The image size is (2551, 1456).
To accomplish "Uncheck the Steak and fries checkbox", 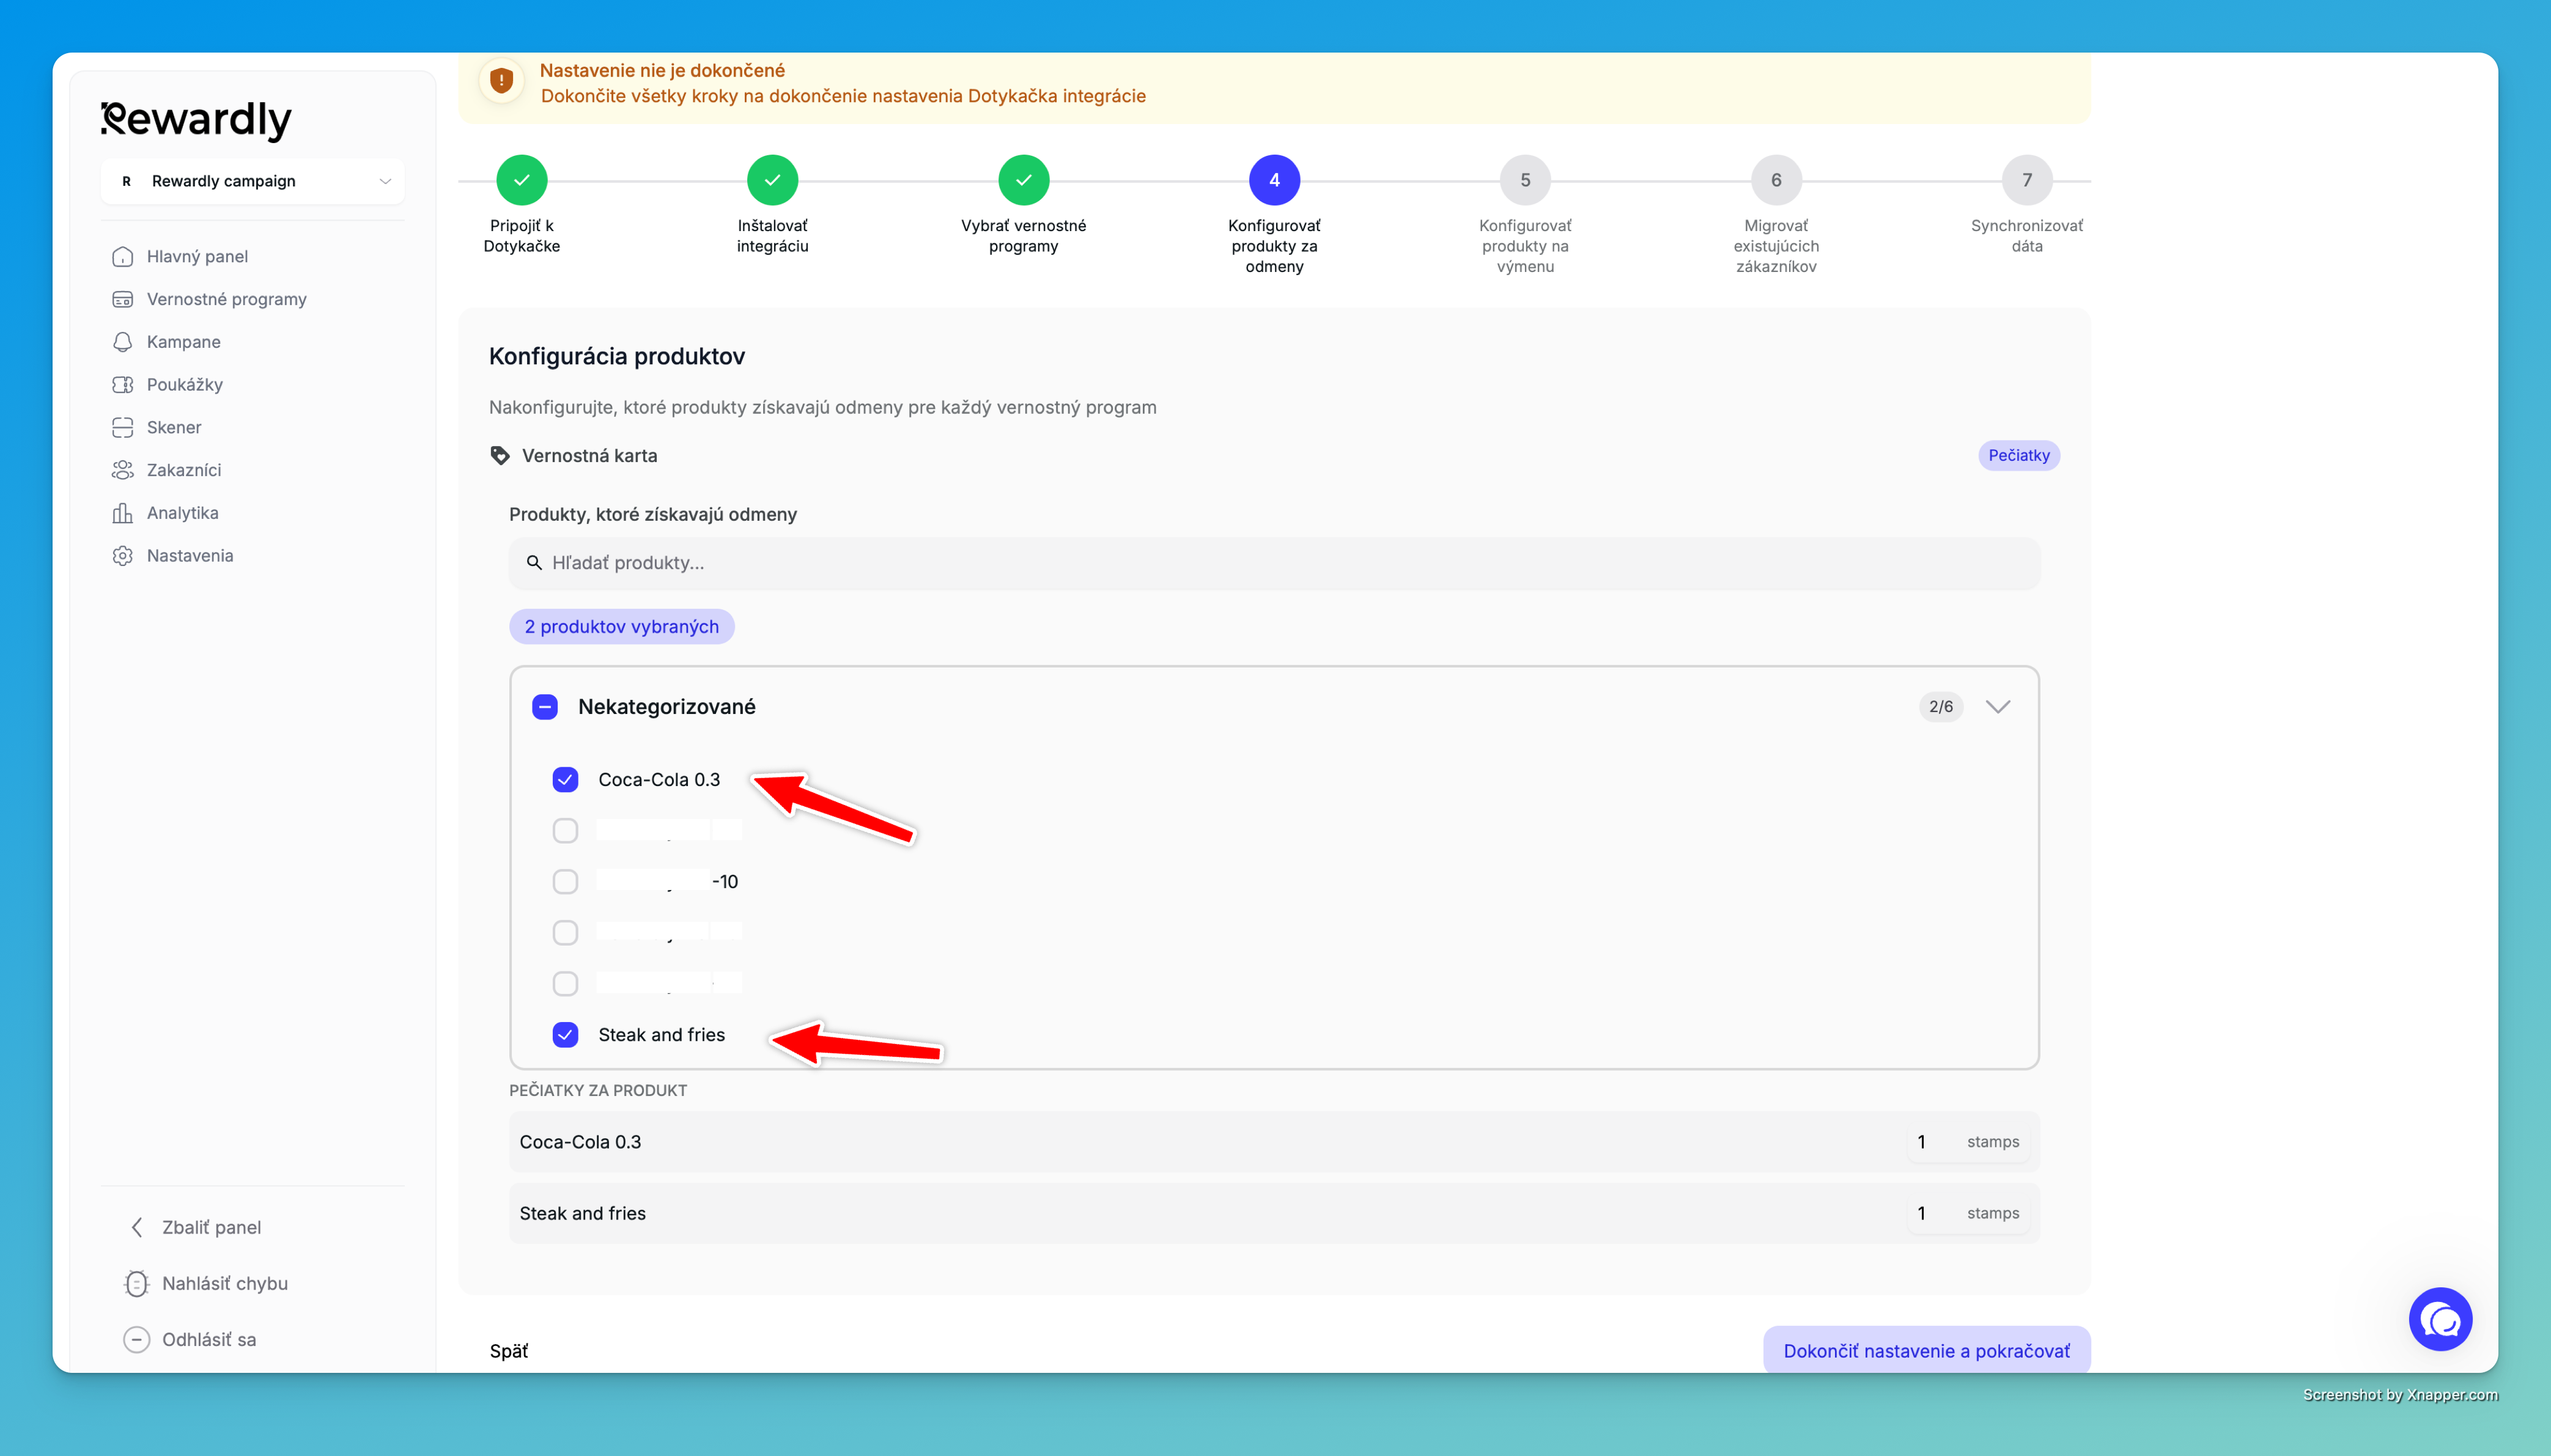I will 565,1035.
